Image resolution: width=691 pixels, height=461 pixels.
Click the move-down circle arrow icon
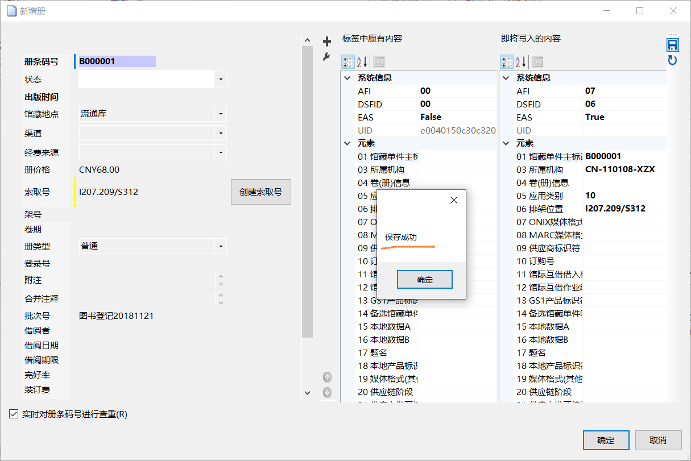click(x=327, y=392)
